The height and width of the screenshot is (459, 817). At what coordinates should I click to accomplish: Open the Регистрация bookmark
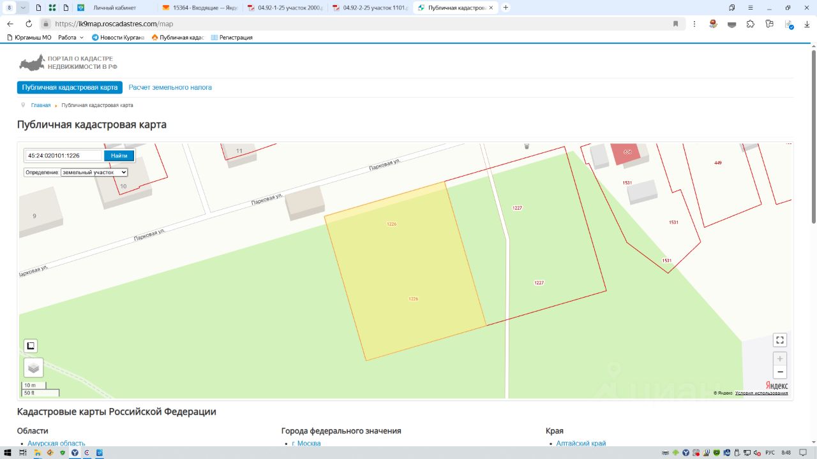pyautogui.click(x=232, y=38)
